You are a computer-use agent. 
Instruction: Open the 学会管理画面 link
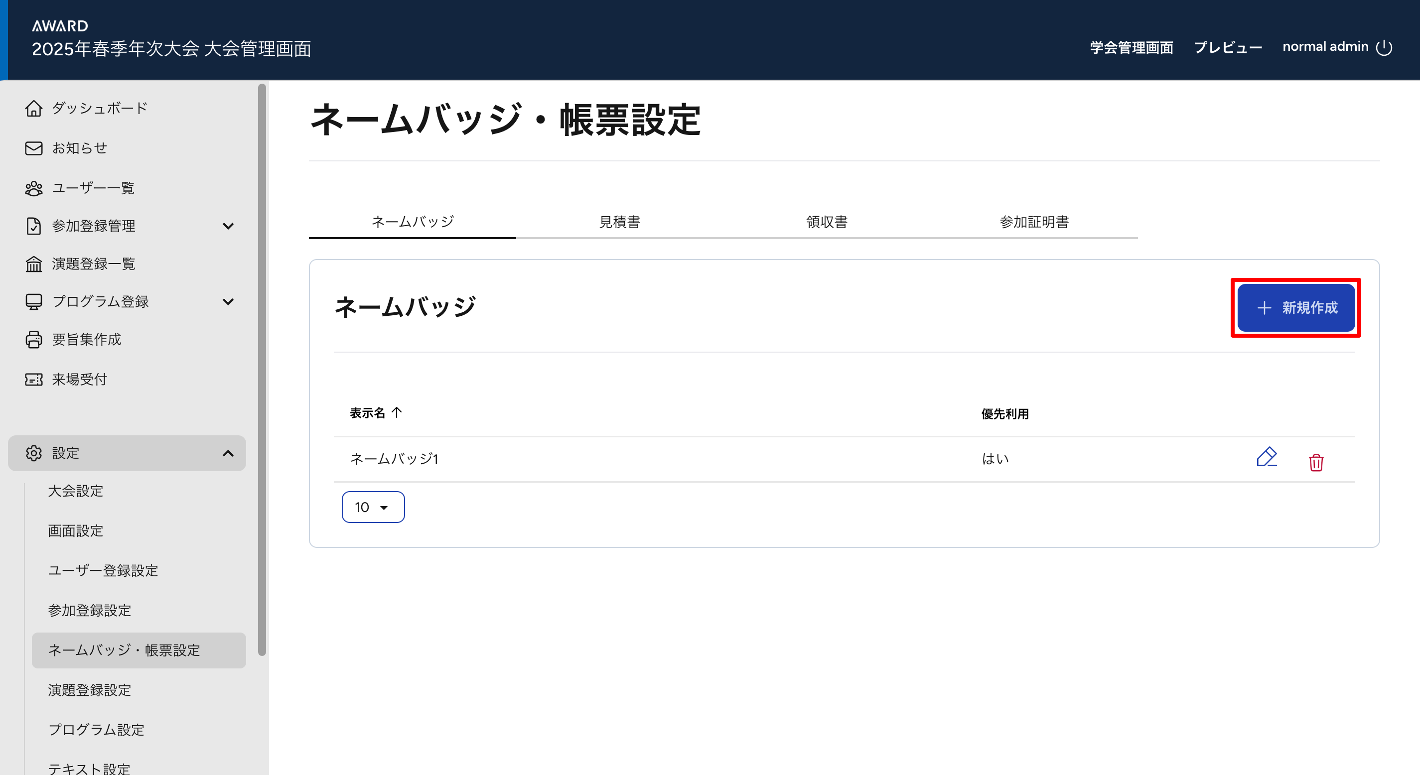[1131, 47]
